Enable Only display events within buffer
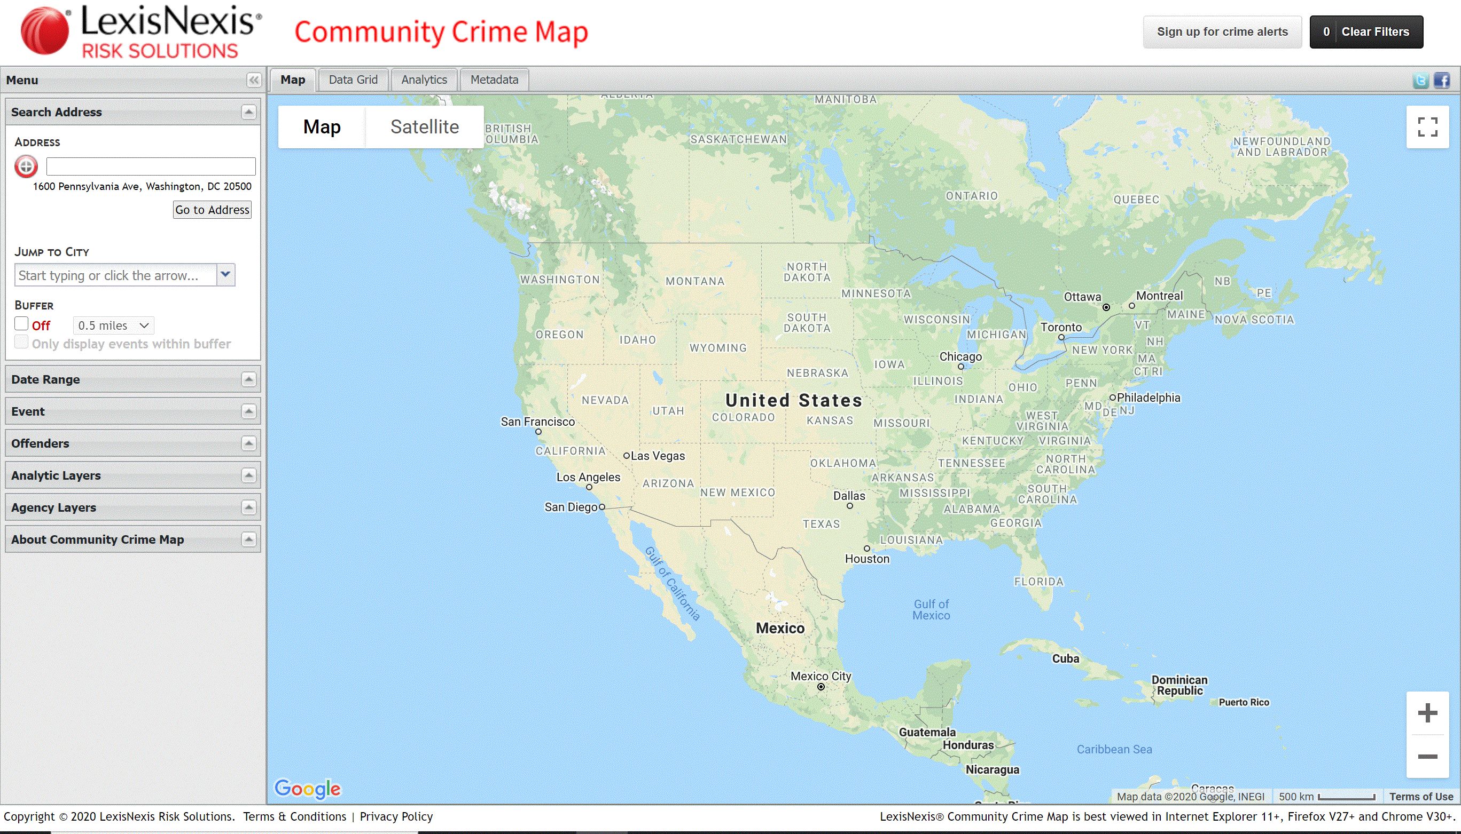Screen dimensions: 1461x834 coord(20,343)
